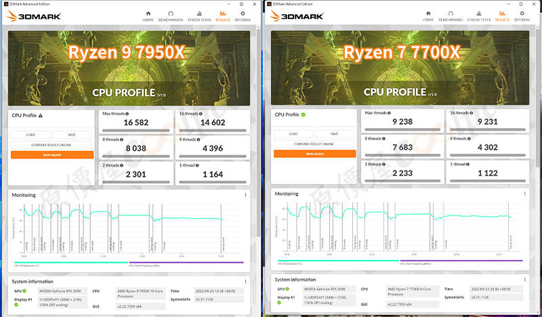Open OPTIONS tab in right 7700X window
The width and height of the screenshot is (542, 317).
(522, 16)
